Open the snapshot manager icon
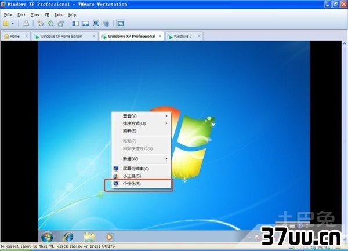Viewport: 348px width, 251px height. pos(61,23)
